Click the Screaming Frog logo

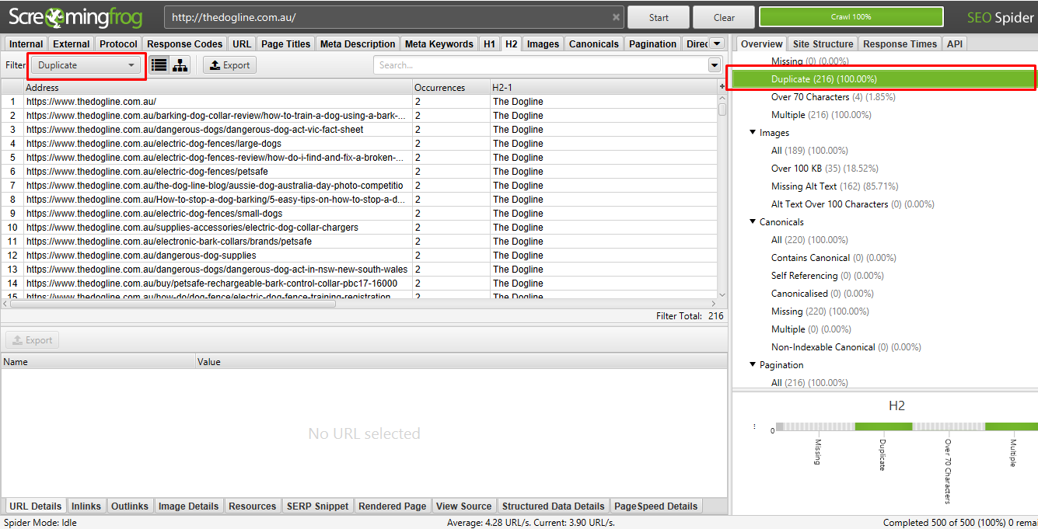click(x=75, y=17)
